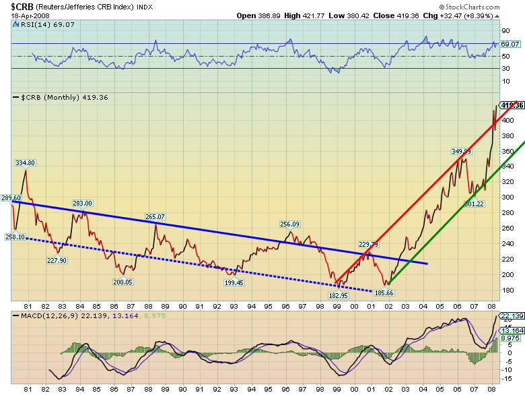
Task: Click year 04 on the bottom MACD axis
Action: pos(423,390)
